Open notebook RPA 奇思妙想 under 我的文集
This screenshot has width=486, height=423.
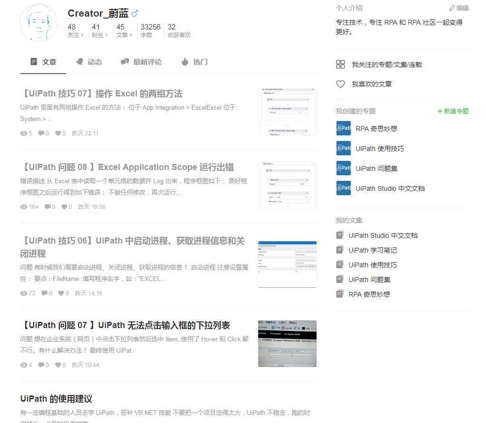click(369, 294)
